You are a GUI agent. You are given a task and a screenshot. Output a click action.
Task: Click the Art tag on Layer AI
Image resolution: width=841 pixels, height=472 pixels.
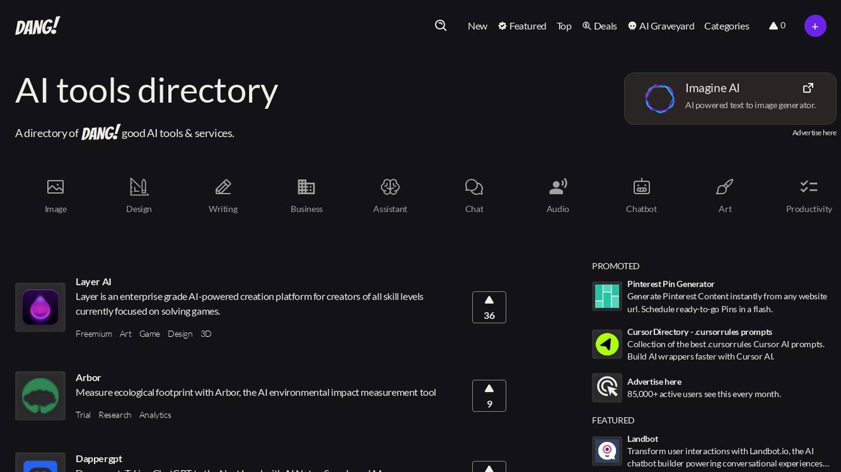point(126,334)
